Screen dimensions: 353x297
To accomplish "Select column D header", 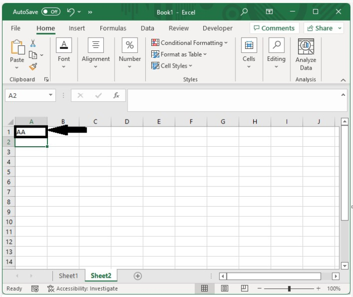I will pos(127,122).
